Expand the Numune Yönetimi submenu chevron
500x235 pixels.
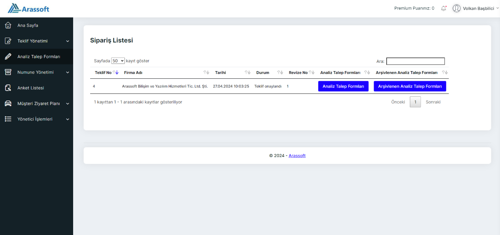pyautogui.click(x=67, y=72)
